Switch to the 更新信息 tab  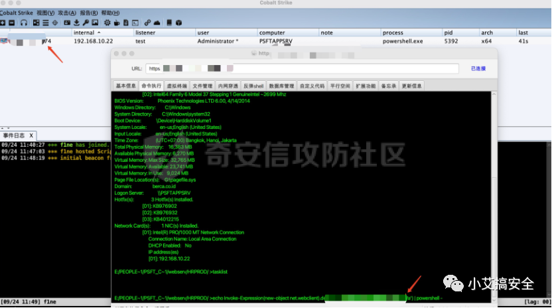coord(411,86)
